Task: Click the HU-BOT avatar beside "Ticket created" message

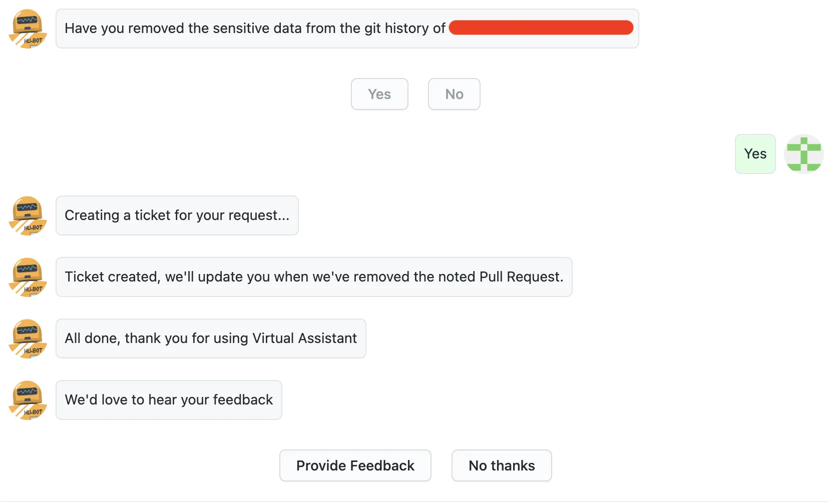Action: pos(28,277)
